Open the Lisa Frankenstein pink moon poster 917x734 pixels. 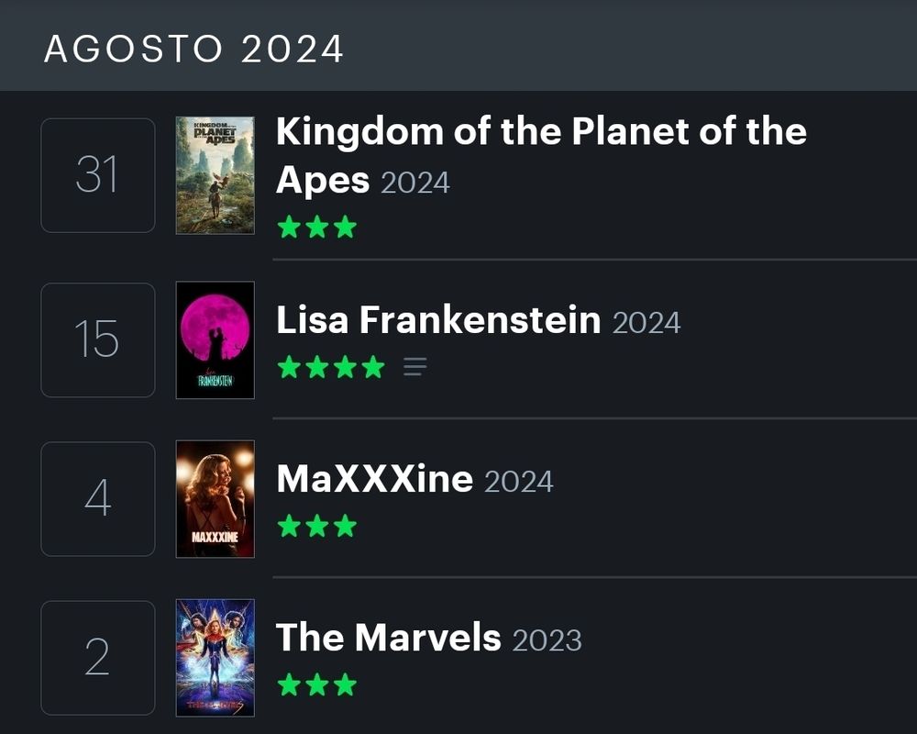pyautogui.click(x=215, y=340)
